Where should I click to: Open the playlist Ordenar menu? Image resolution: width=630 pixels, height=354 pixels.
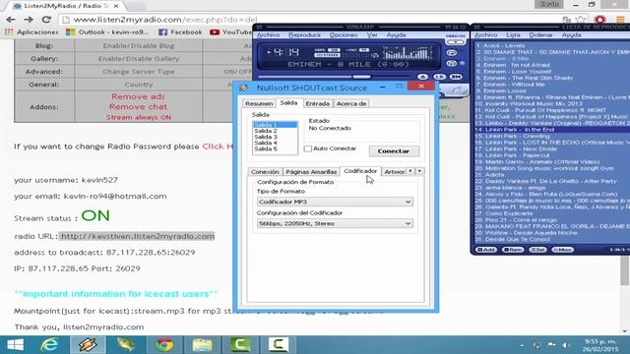[x=540, y=35]
